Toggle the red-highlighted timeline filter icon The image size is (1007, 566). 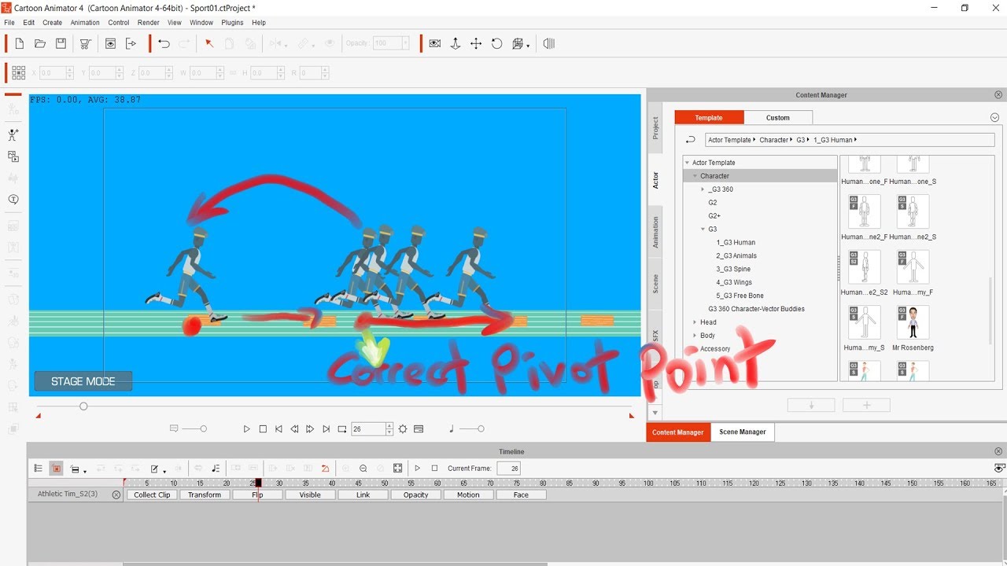tap(57, 469)
